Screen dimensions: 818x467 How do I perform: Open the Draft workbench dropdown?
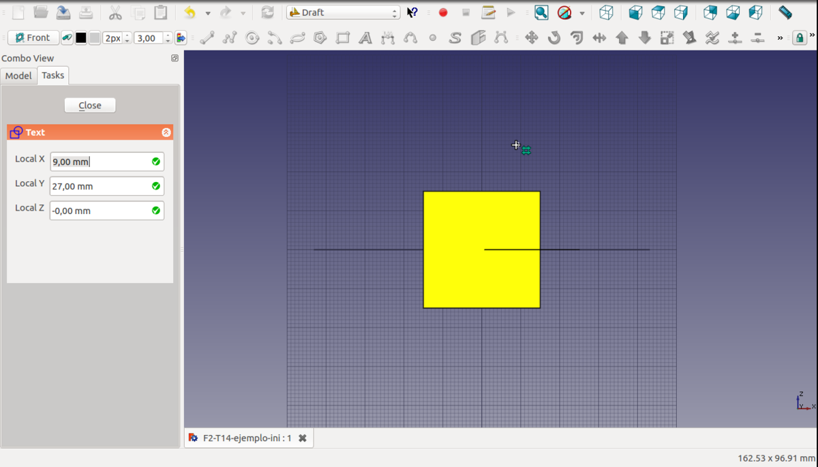[x=343, y=12]
